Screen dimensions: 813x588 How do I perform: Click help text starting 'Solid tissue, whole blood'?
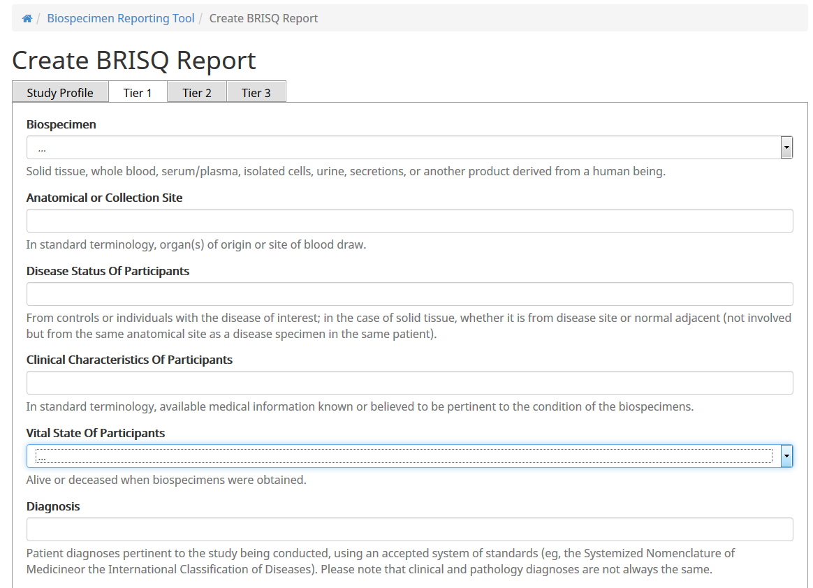(346, 172)
